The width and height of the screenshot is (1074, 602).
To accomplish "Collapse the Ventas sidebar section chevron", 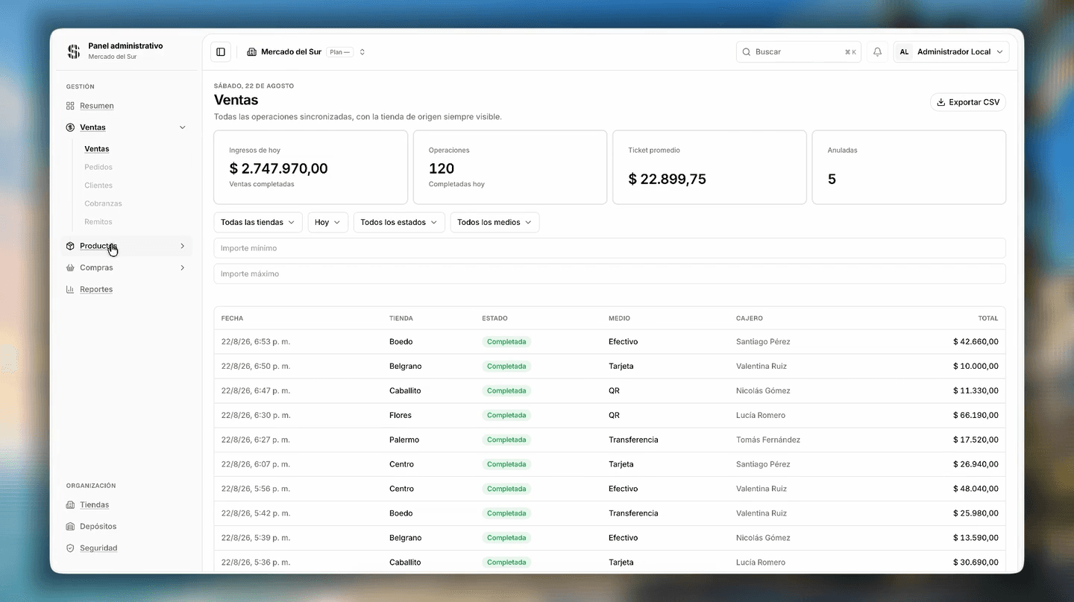I will coord(183,127).
